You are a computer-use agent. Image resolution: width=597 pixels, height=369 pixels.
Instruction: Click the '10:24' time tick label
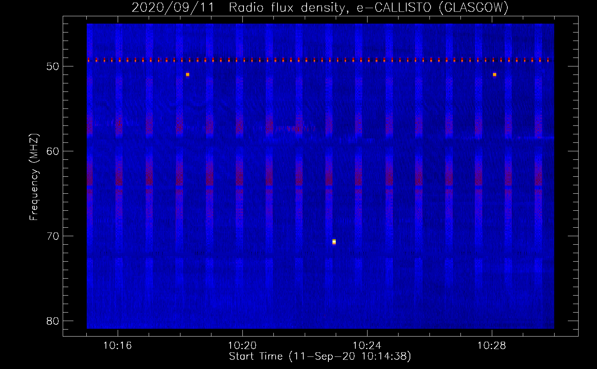click(367, 346)
